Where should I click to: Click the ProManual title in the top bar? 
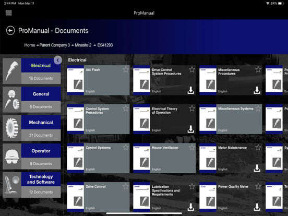click(x=144, y=13)
